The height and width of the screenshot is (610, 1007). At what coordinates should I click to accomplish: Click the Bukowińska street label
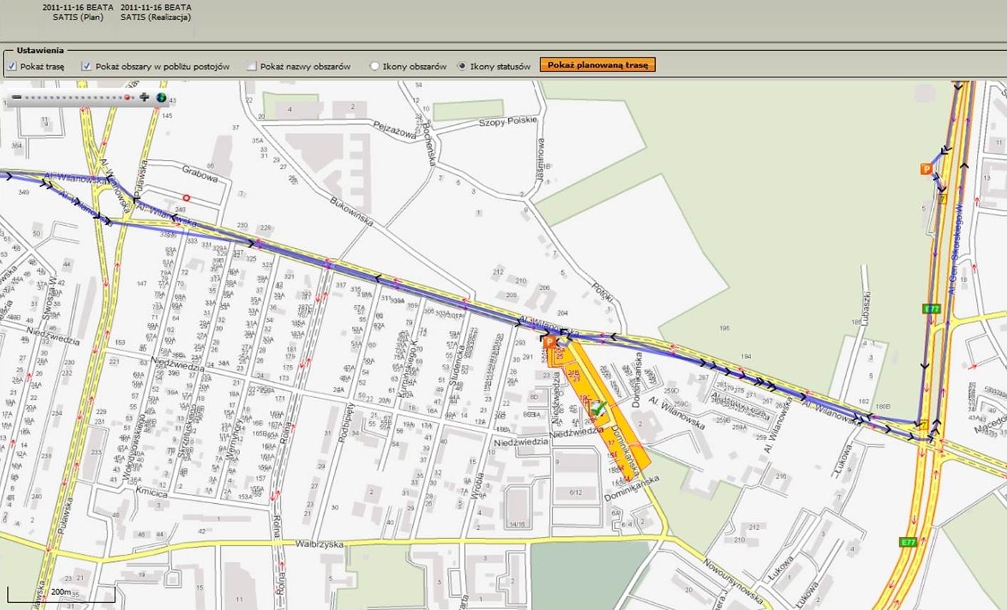click(x=352, y=211)
